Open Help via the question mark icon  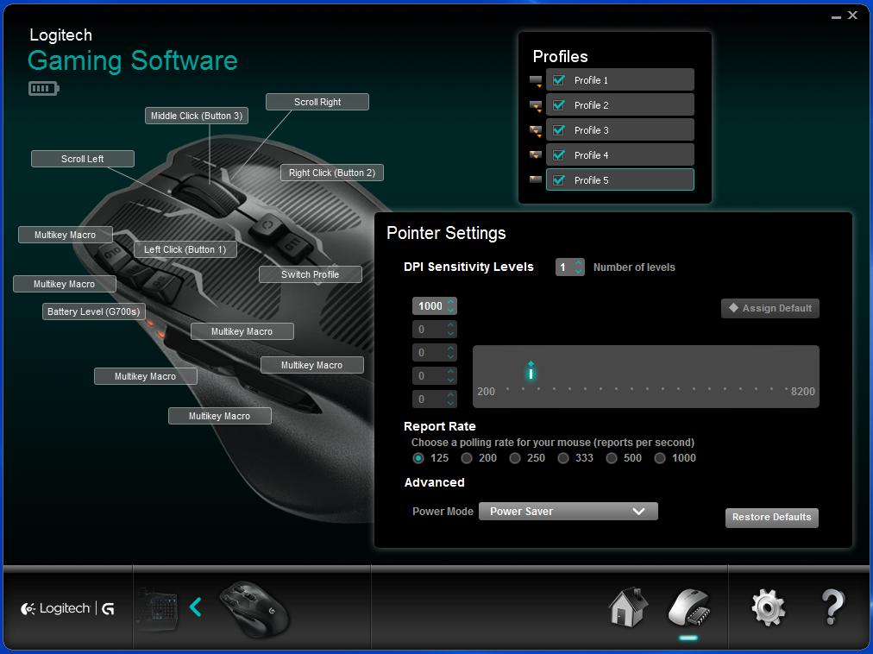[x=832, y=607]
